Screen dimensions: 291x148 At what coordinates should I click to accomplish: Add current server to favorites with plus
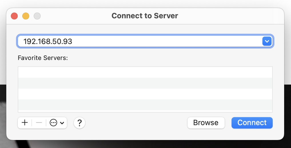coord(25,123)
